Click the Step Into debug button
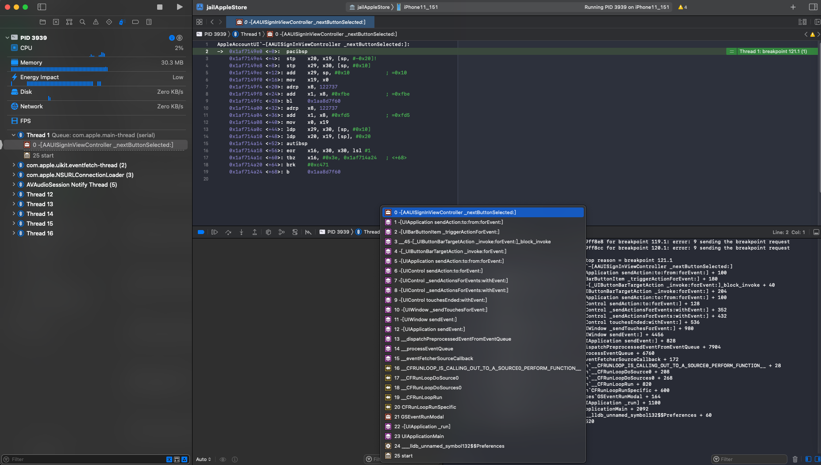This screenshot has height=465, width=821. [241, 232]
